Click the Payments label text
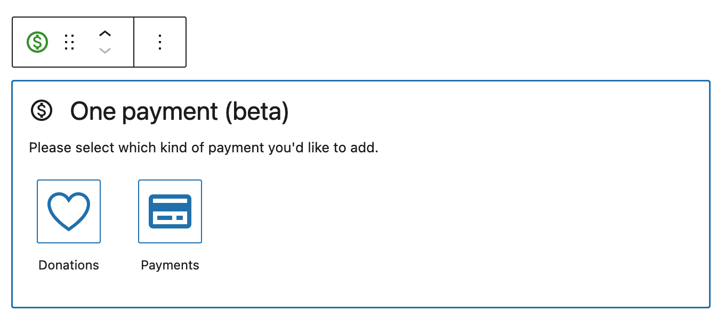The width and height of the screenshot is (725, 327). click(x=170, y=265)
